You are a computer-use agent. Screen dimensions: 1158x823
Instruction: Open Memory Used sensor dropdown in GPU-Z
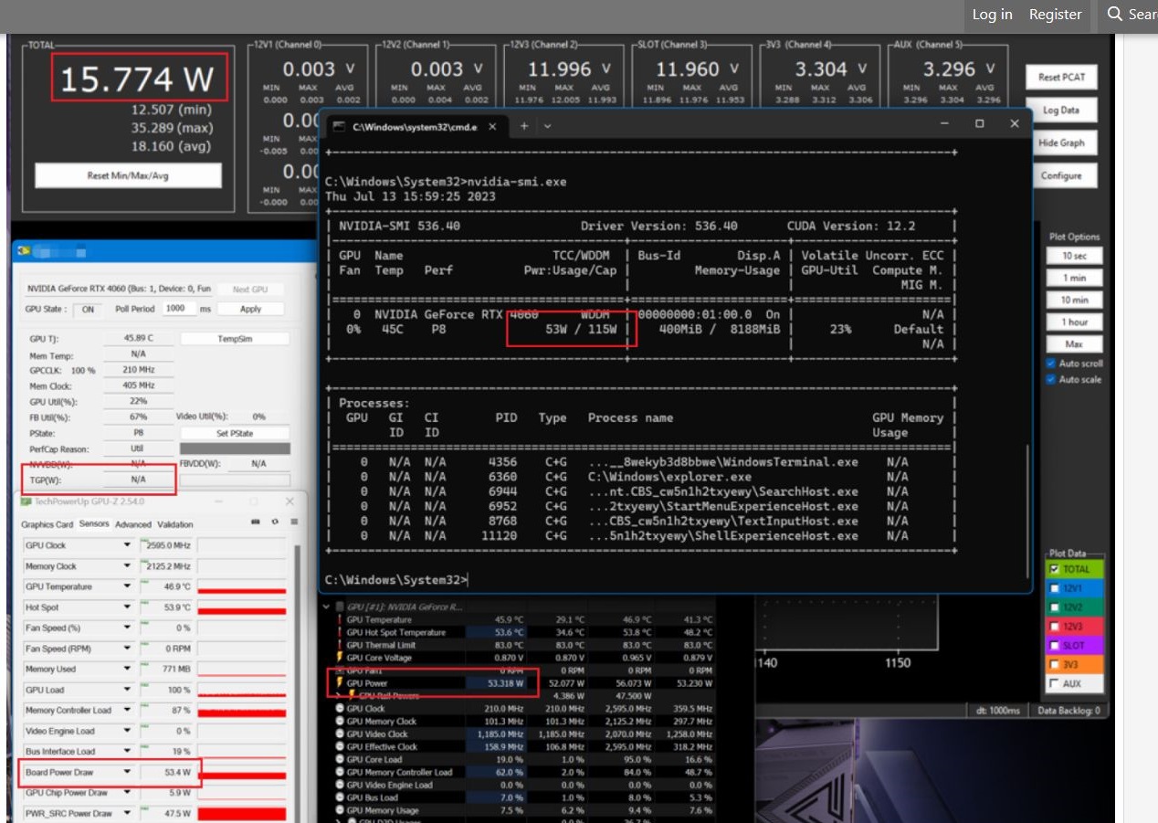tap(127, 669)
